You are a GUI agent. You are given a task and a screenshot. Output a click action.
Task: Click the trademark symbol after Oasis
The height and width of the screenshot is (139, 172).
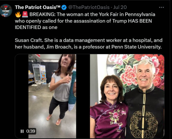[58, 7]
